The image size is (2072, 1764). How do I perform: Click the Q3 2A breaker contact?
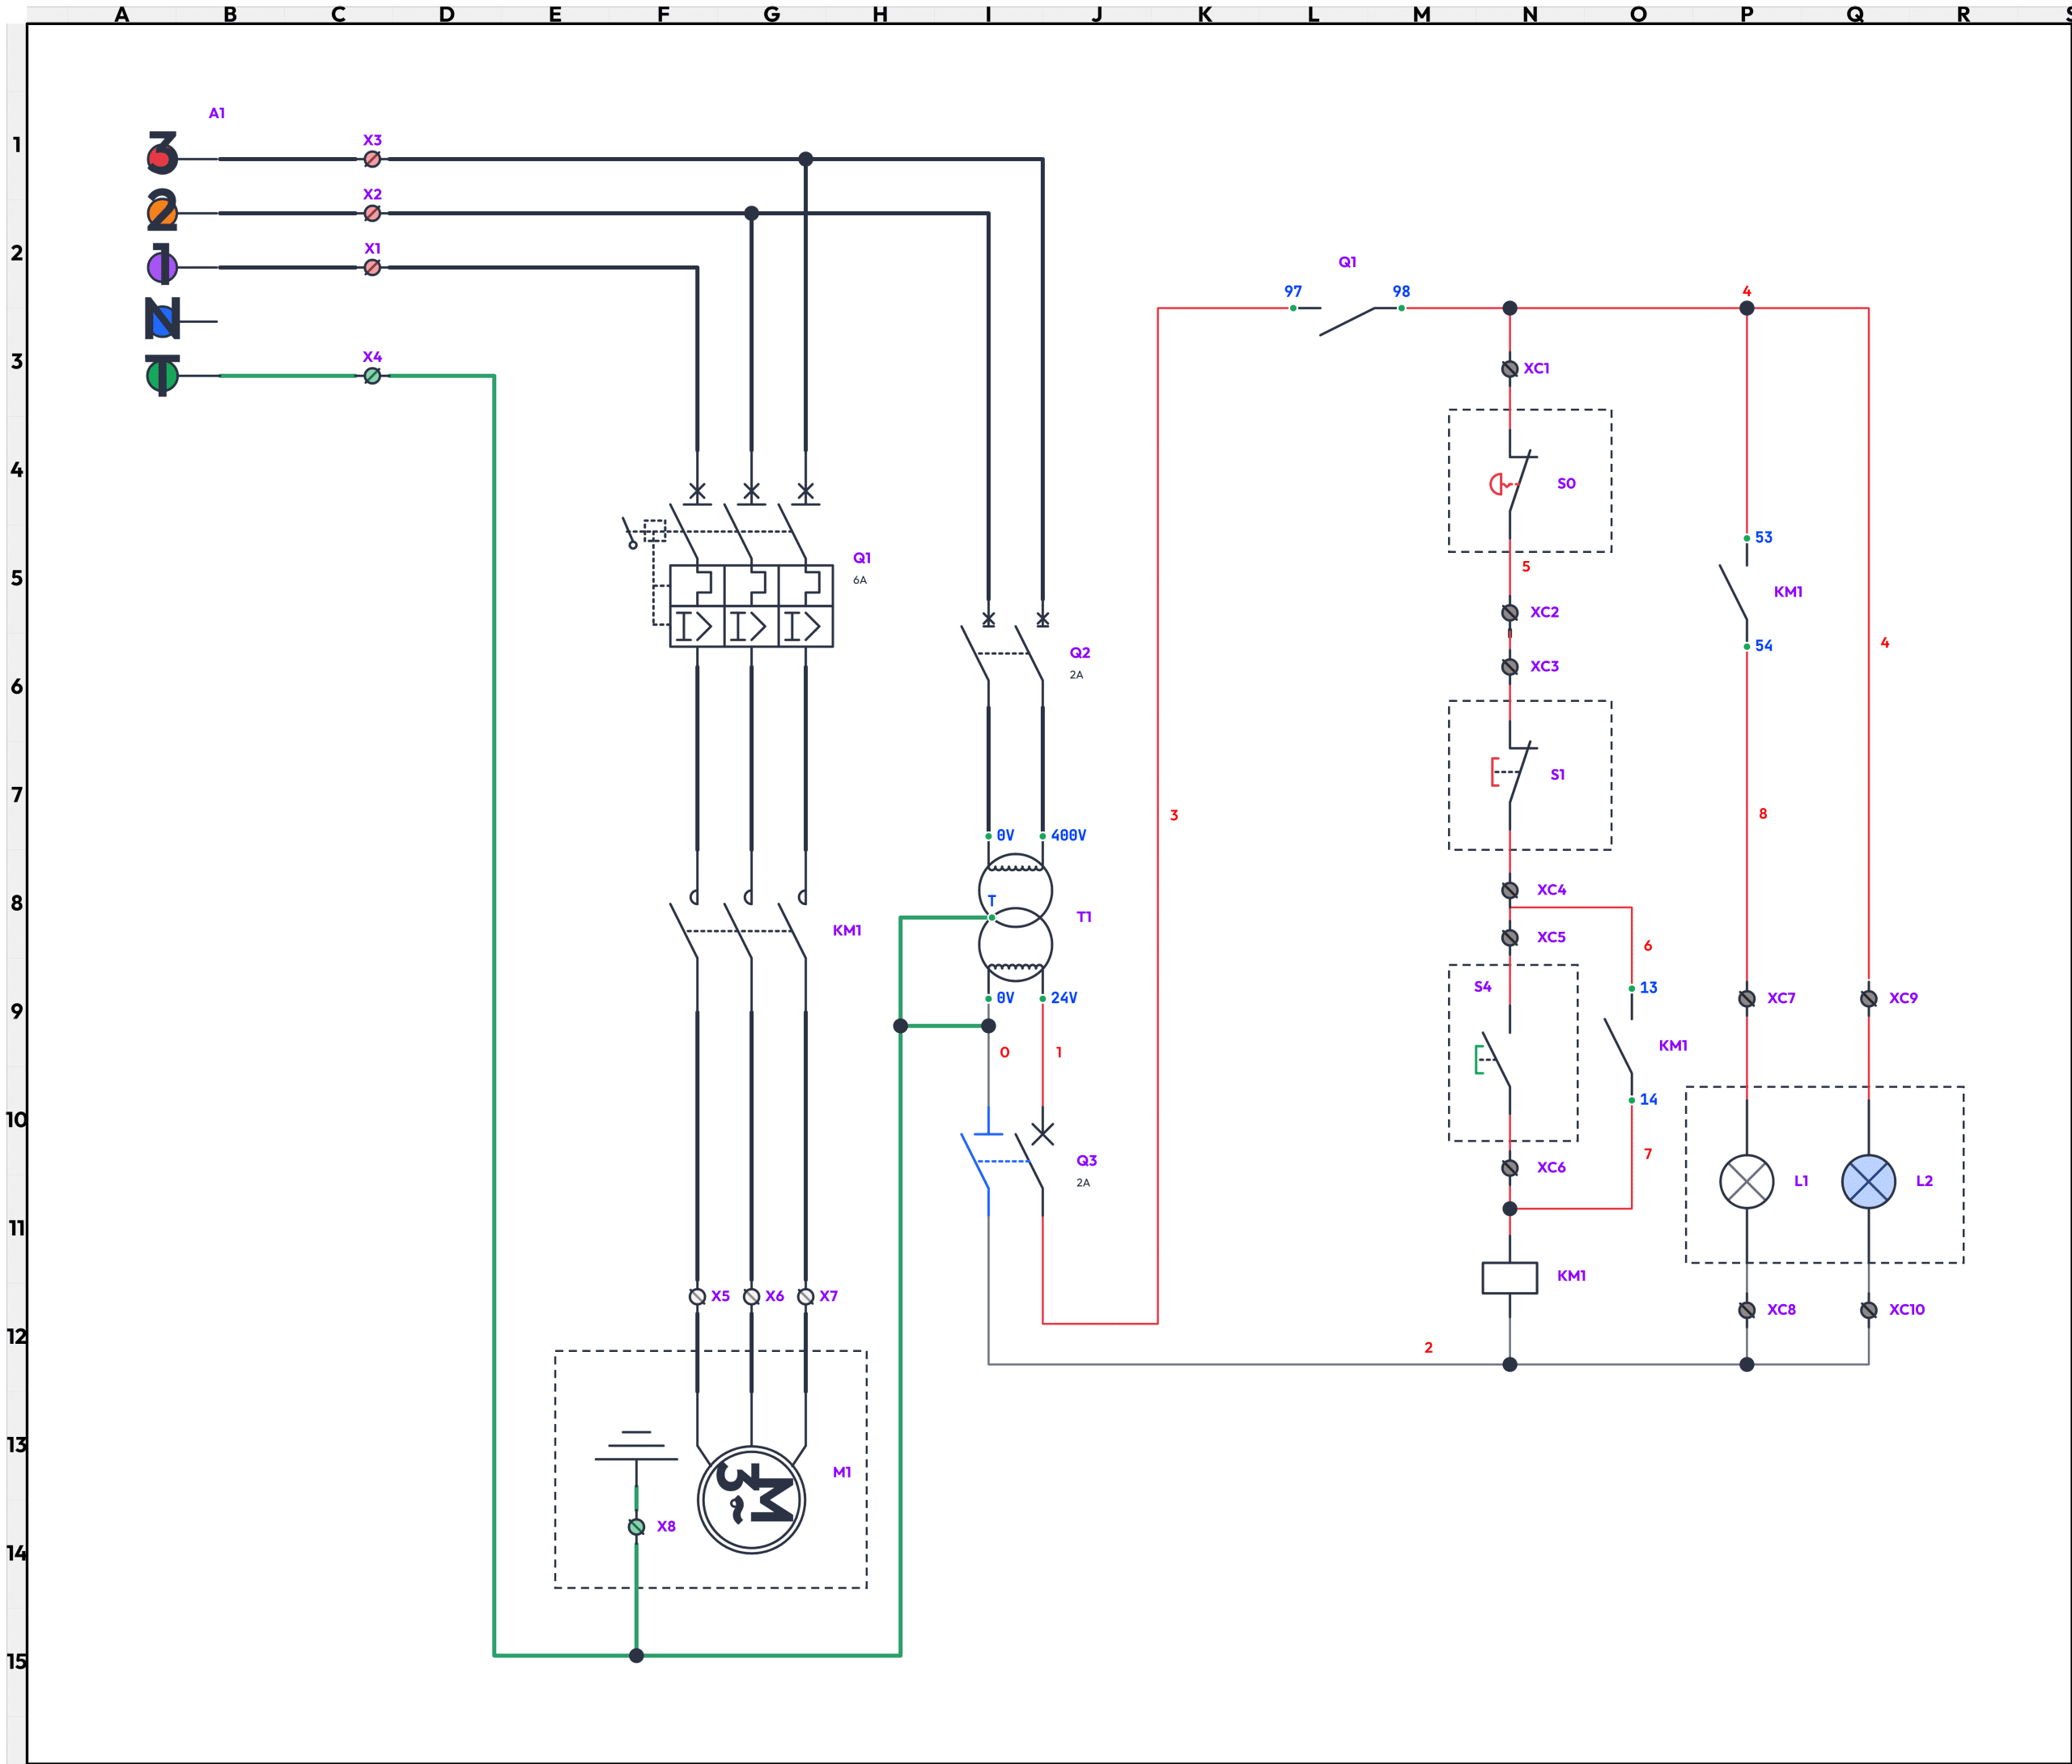coord(1028,1161)
